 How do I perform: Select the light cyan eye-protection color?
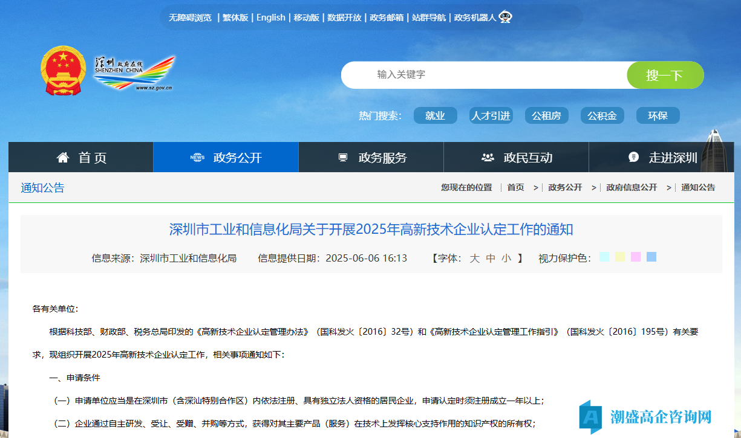[604, 257]
